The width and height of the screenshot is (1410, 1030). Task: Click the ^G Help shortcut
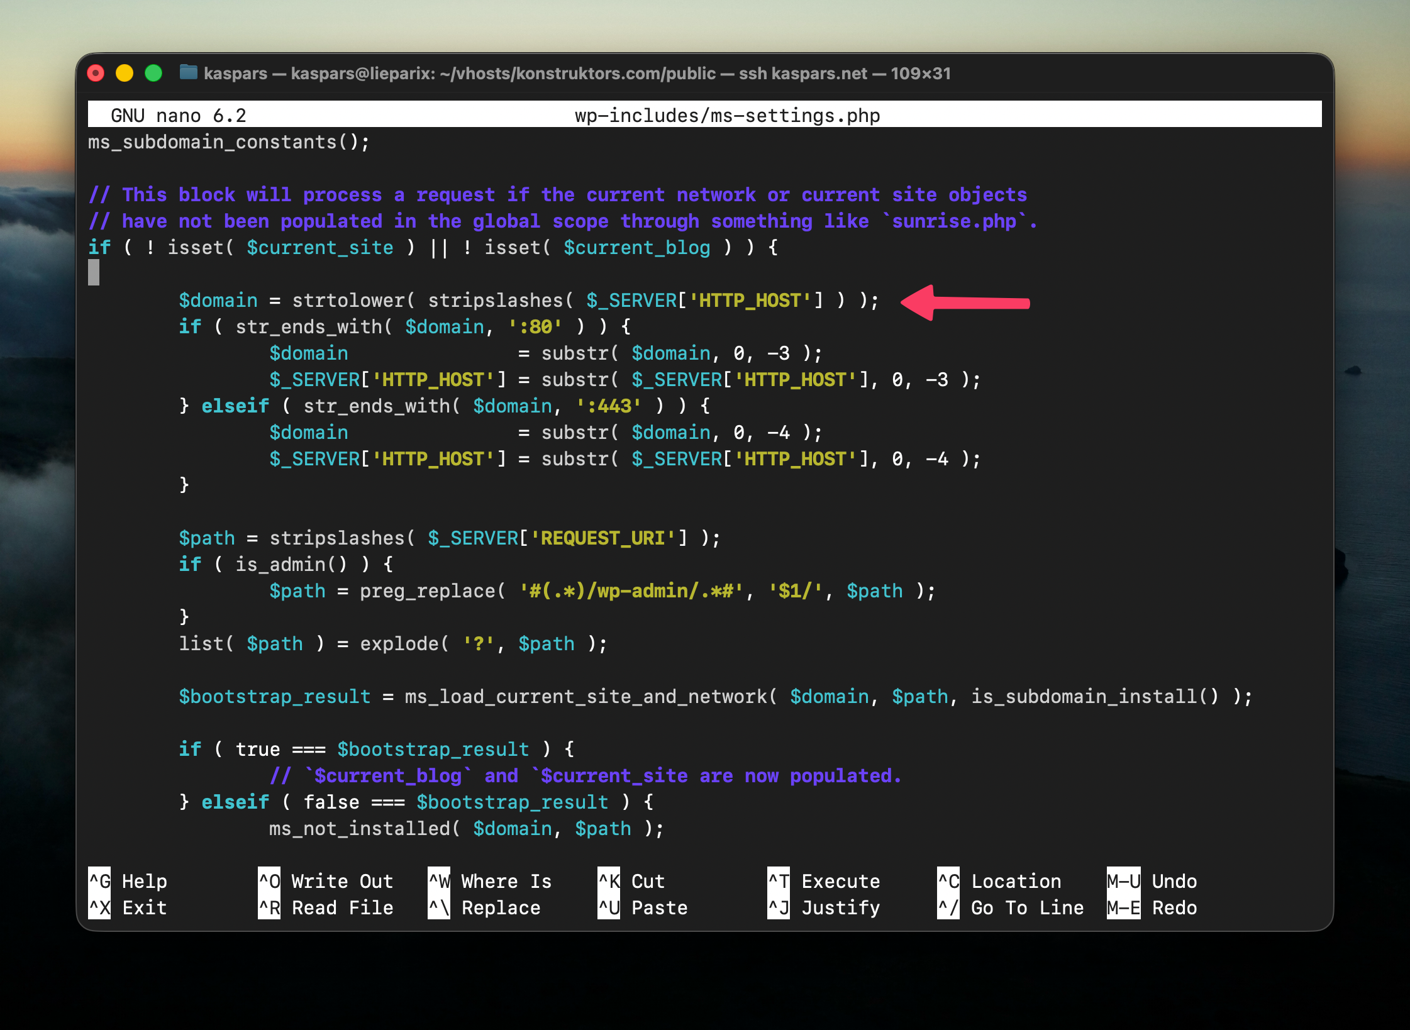point(128,881)
